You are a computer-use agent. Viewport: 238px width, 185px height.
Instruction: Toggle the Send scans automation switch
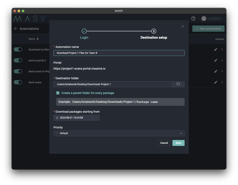pyautogui.click(x=18, y=82)
